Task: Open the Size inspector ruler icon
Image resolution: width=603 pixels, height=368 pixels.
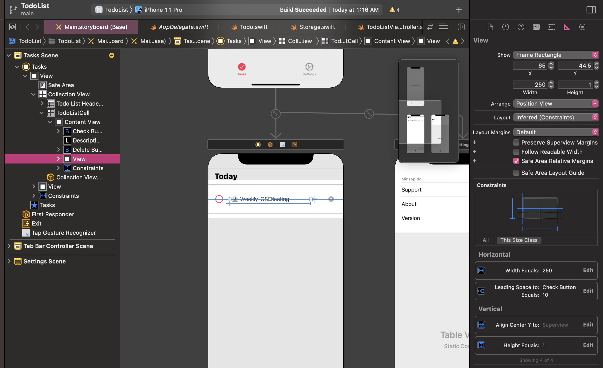Action: pyautogui.click(x=567, y=27)
